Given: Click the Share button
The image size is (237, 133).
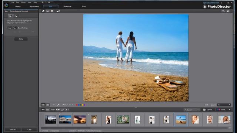Looking at the screenshot, I should (222, 110).
